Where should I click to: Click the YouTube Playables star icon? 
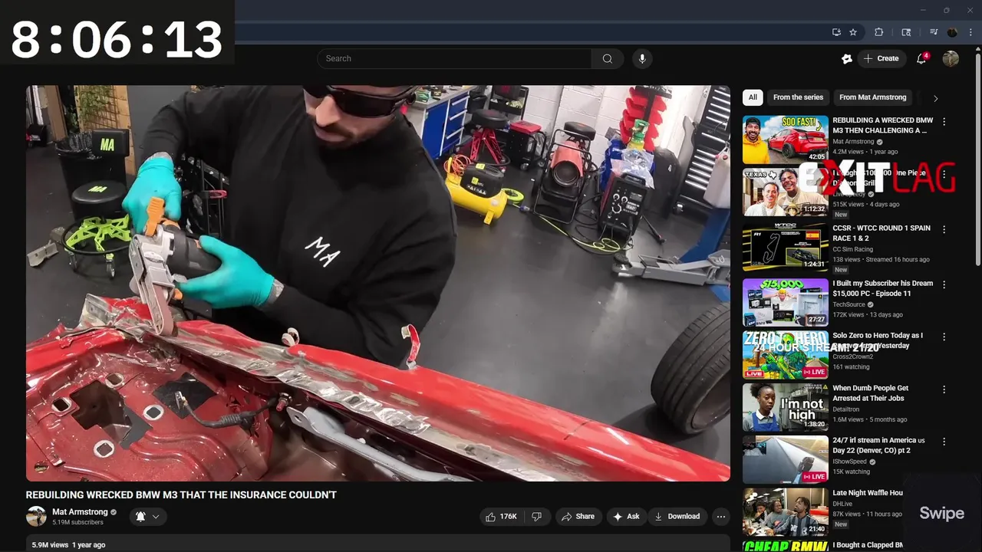click(846, 58)
